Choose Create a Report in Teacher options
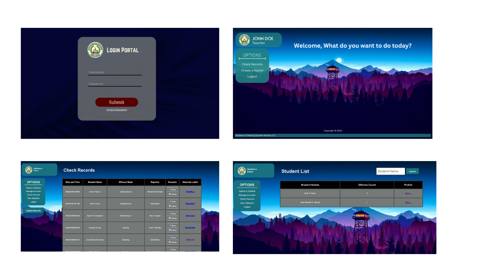494x278 pixels. [x=252, y=71]
